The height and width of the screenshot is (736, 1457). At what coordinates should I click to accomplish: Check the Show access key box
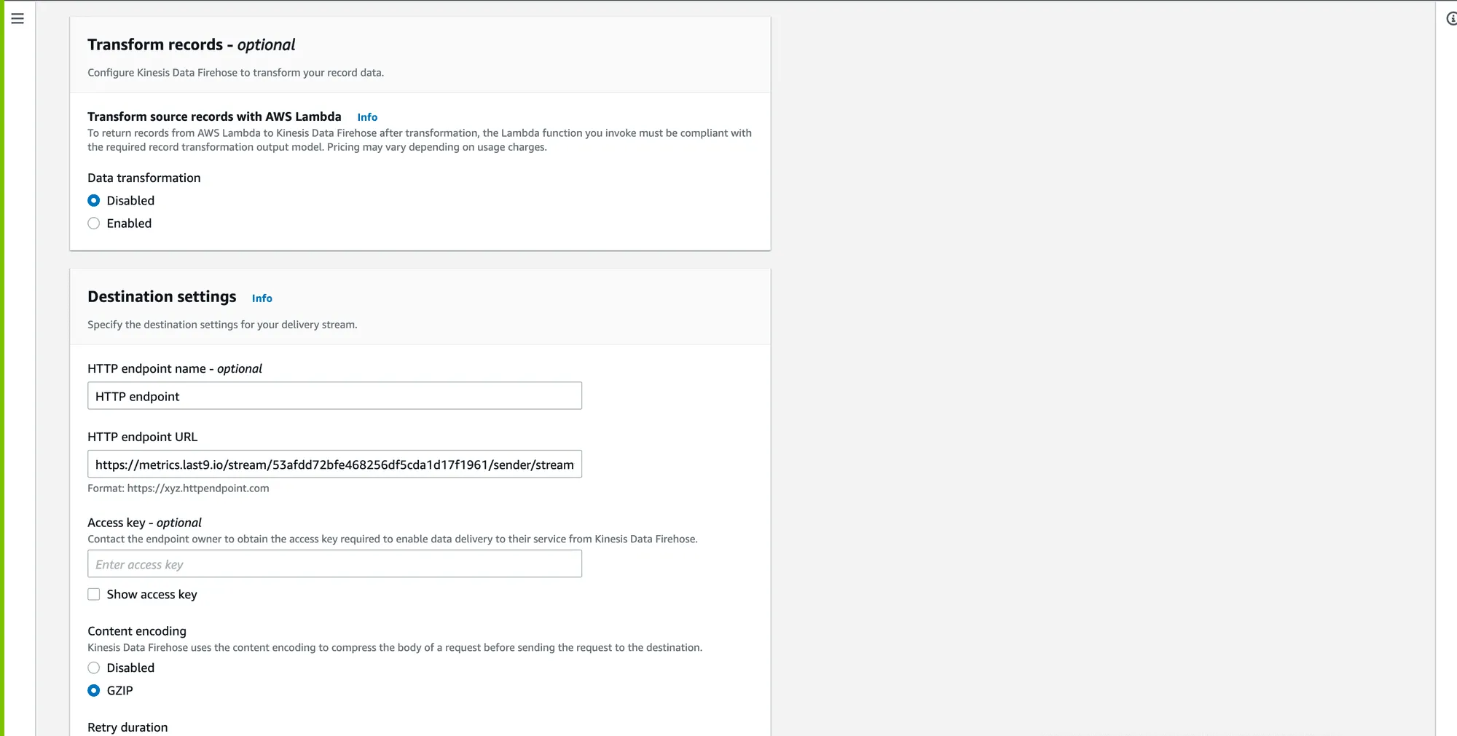[x=94, y=594]
